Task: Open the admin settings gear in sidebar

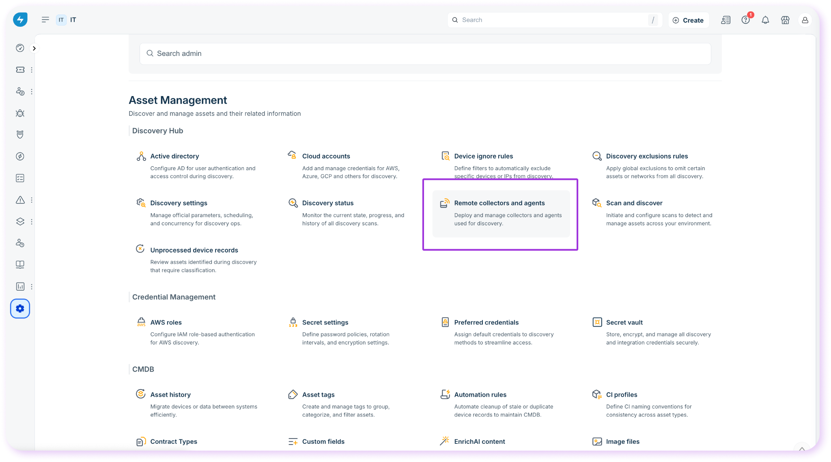Action: click(20, 308)
